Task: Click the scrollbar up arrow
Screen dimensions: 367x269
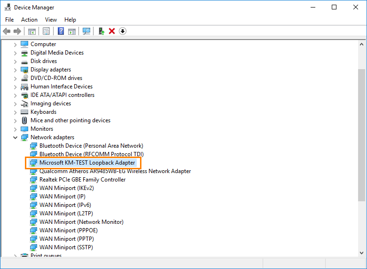Action: (x=362, y=44)
